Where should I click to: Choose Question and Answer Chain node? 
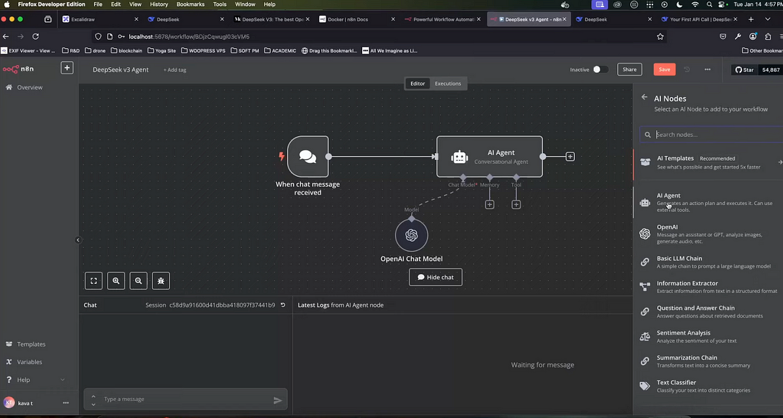(x=709, y=311)
